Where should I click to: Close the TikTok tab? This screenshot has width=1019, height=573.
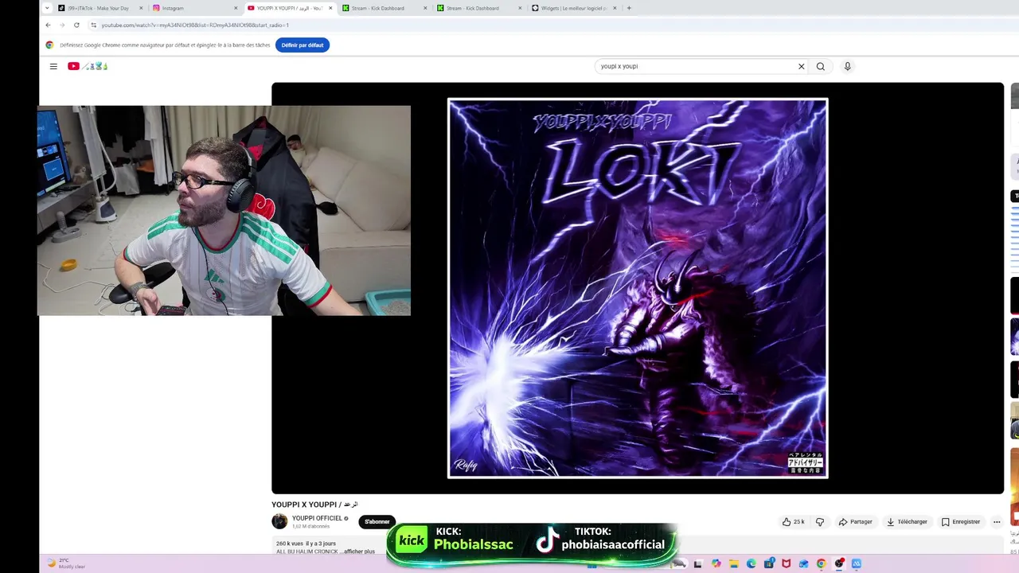click(141, 8)
